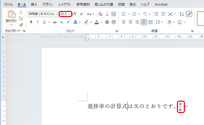204x125 pixels.
Task: Align text right
Action: tap(137, 22)
